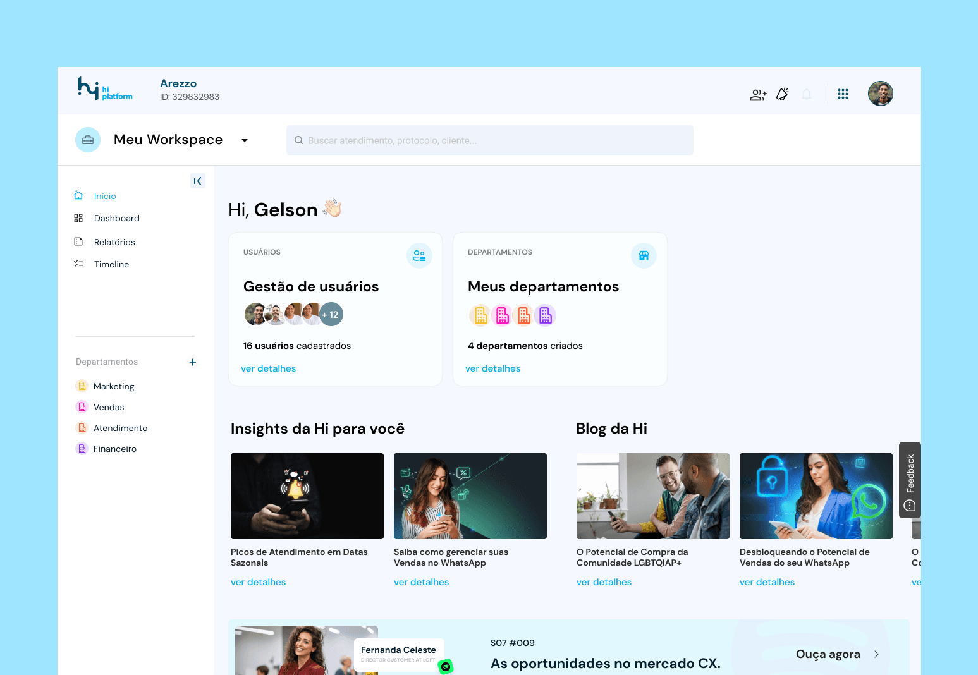The width and height of the screenshot is (978, 675).
Task: Open ver detalhes for Comunidade LGBTQIAP+
Action: click(604, 582)
